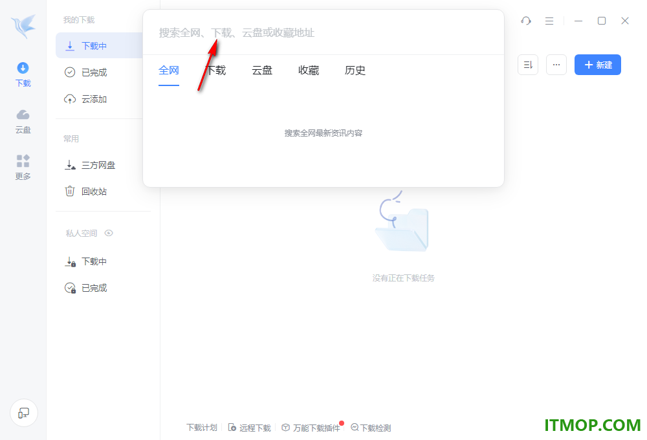Click the search input field
Image resolution: width=647 pixels, height=440 pixels.
pyautogui.click(x=323, y=32)
